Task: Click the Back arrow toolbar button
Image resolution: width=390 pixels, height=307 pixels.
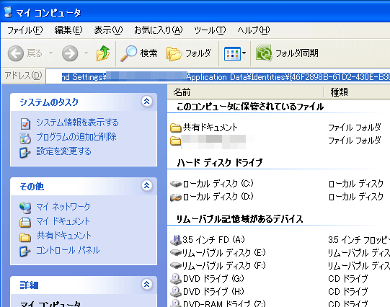Action: [x=16, y=53]
